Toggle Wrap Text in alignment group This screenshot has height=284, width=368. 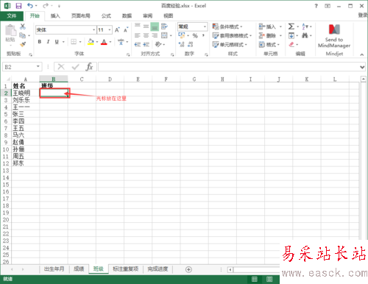pyautogui.click(x=164, y=26)
